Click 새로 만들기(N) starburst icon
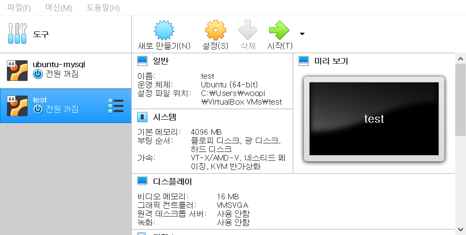Screen dimensions: 466x235 tap(164, 30)
